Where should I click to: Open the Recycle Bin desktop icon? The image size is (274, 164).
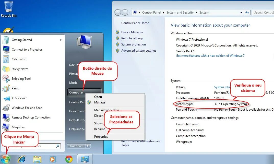tap(9, 9)
